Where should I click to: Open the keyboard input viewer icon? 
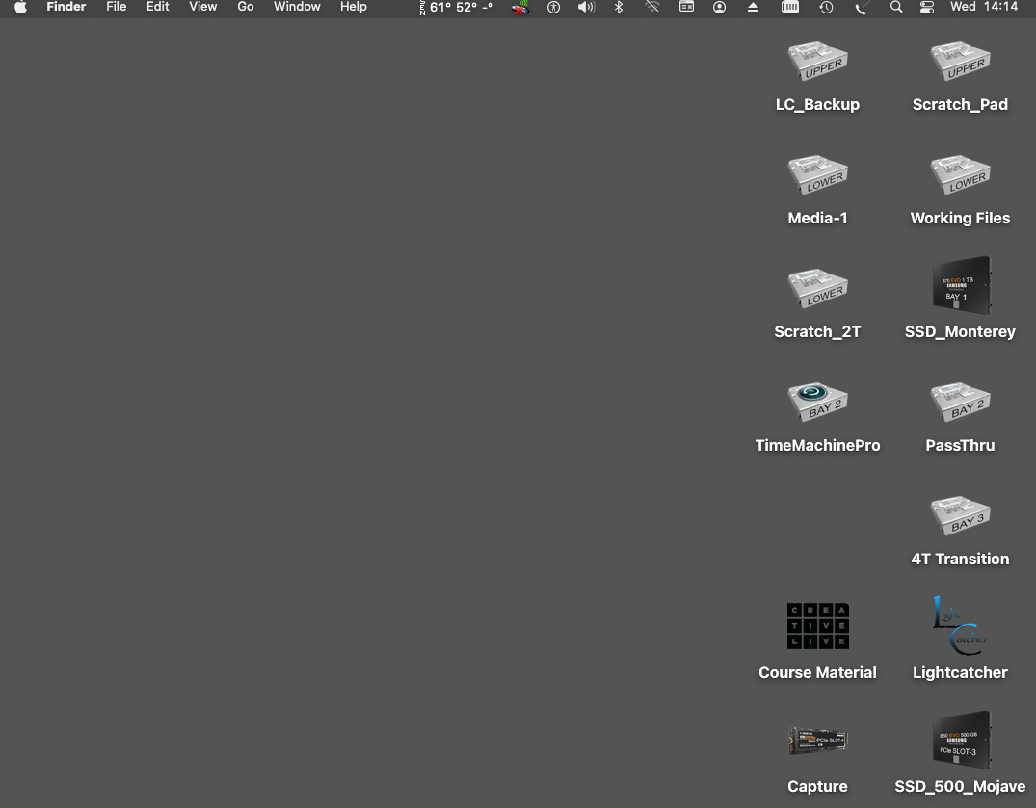pos(686,7)
